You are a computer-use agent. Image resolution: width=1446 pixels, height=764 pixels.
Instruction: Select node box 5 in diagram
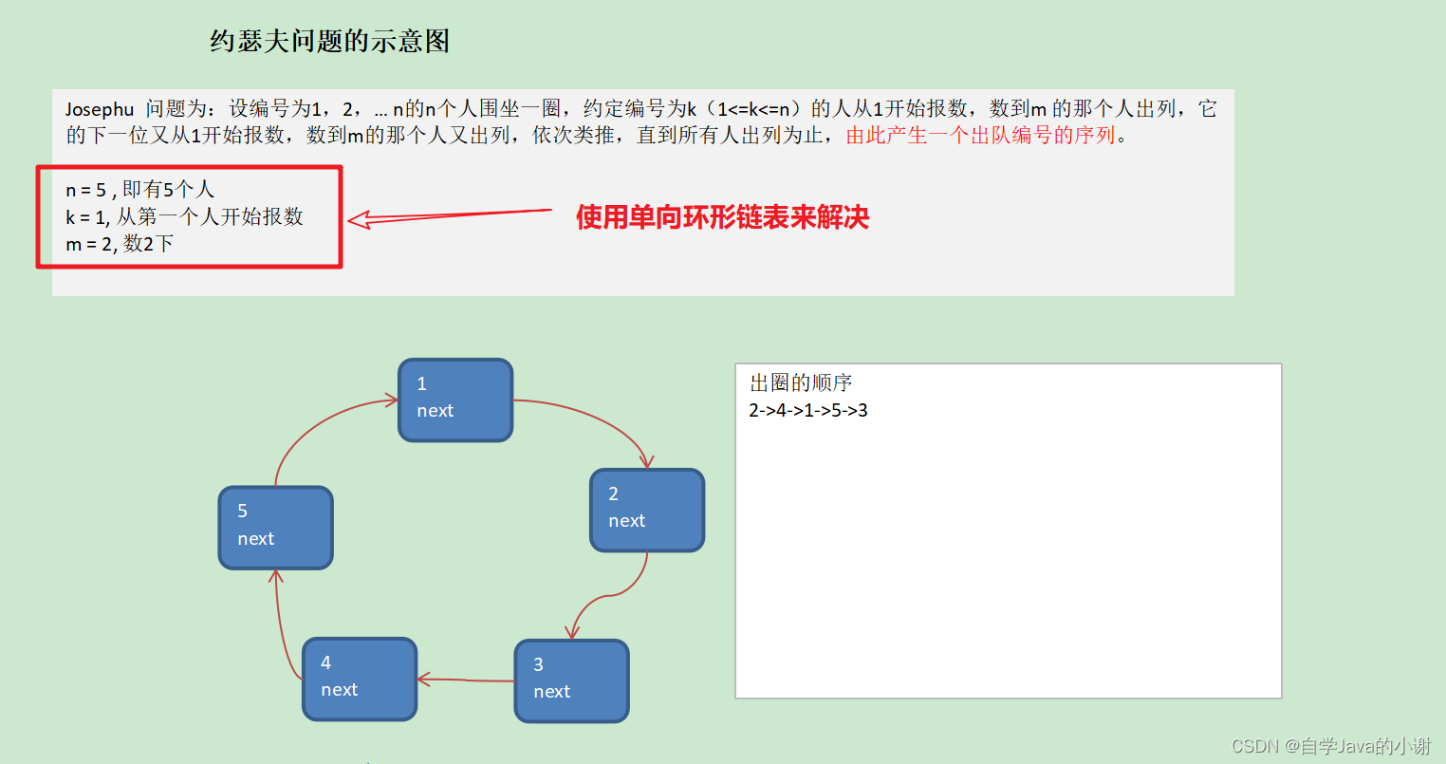[x=276, y=528]
